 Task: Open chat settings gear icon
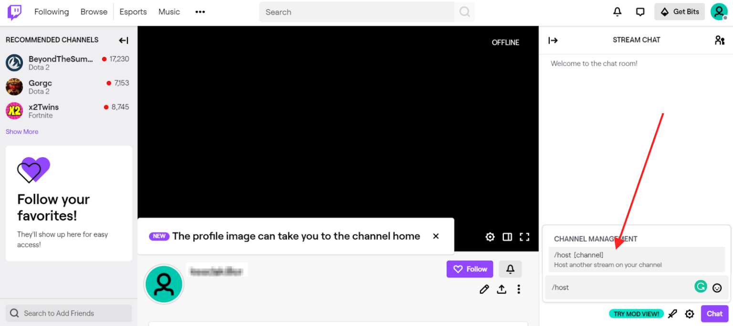click(690, 314)
